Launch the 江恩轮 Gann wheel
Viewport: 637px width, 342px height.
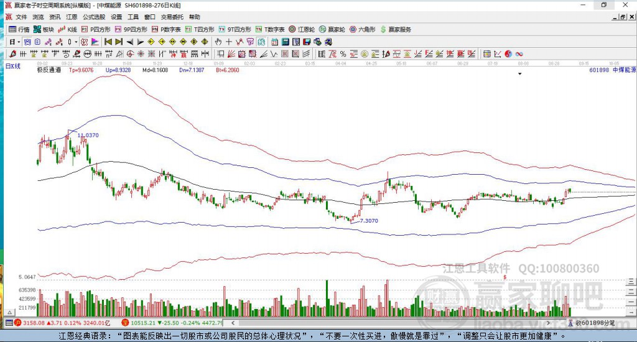[x=302, y=29]
